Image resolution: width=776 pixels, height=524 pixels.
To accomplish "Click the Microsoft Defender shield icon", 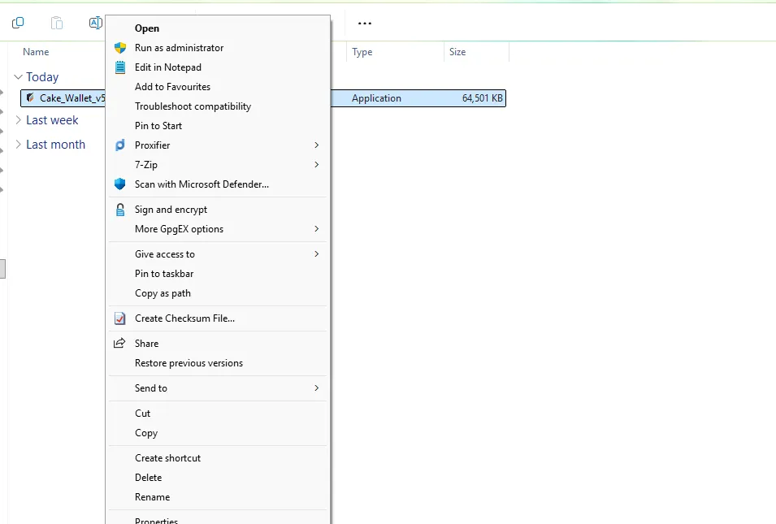I will pos(120,184).
